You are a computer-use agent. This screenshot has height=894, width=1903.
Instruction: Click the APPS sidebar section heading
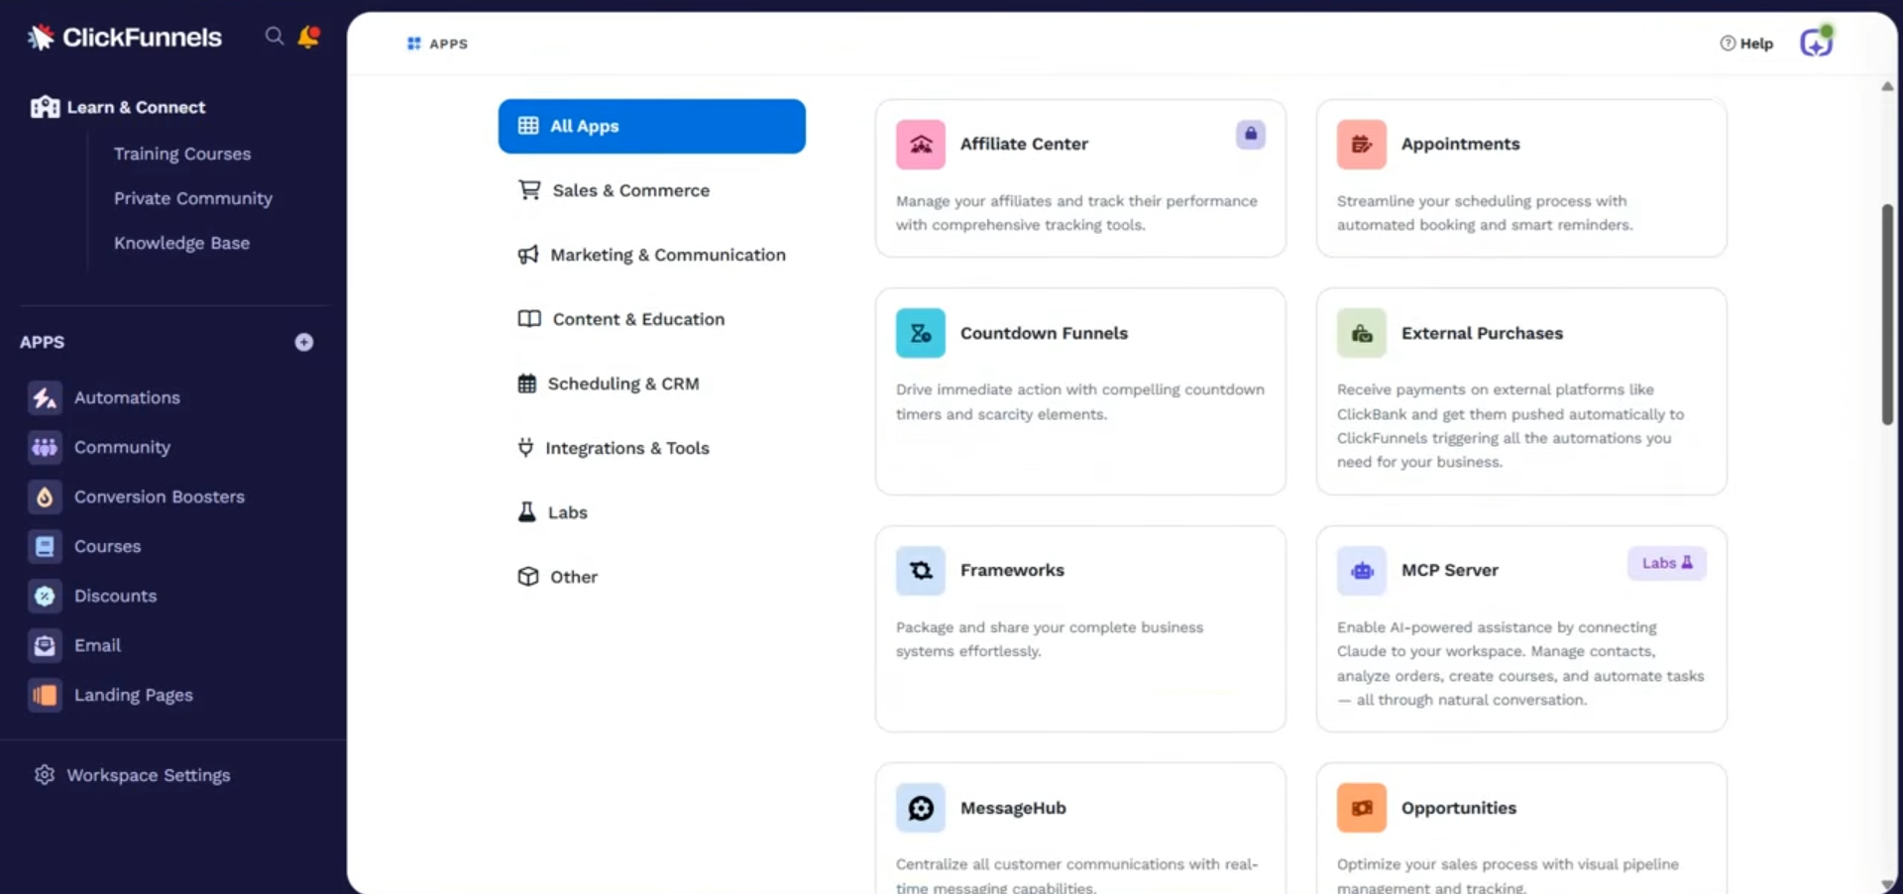[42, 342]
